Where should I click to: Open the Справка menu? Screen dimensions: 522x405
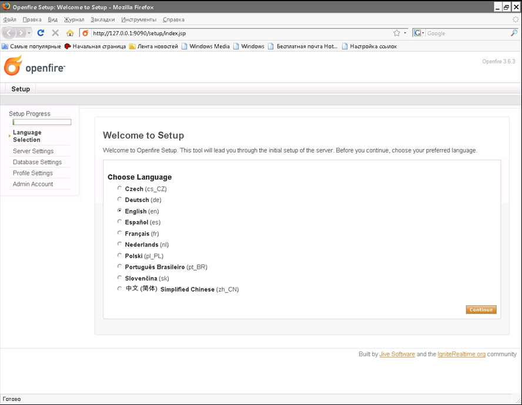[x=173, y=19]
